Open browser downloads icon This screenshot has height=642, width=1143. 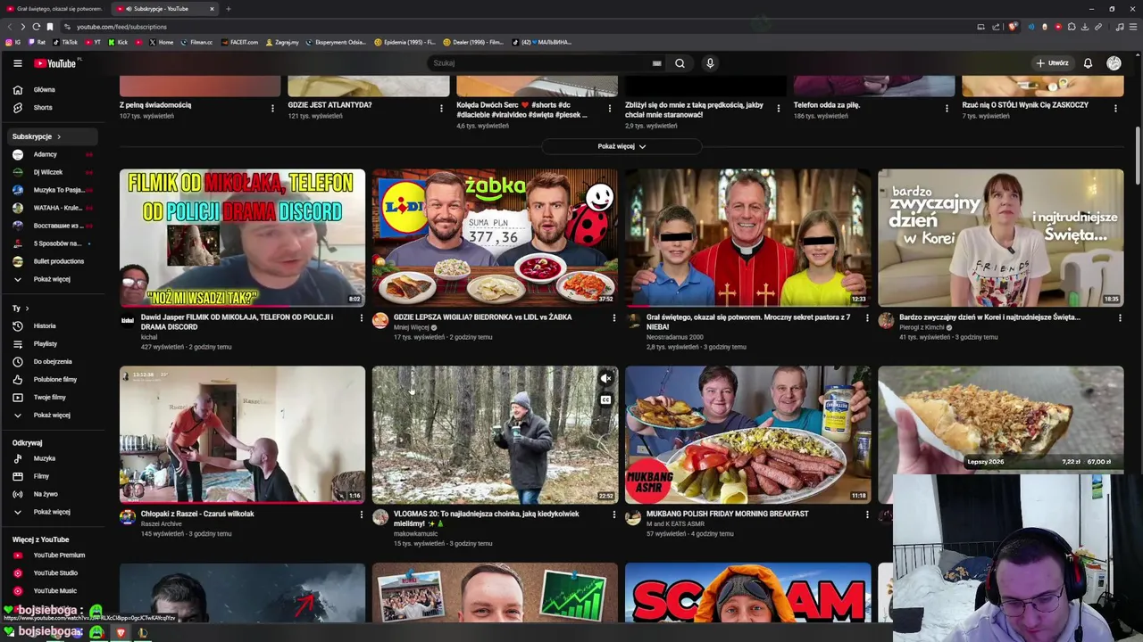[1085, 27]
